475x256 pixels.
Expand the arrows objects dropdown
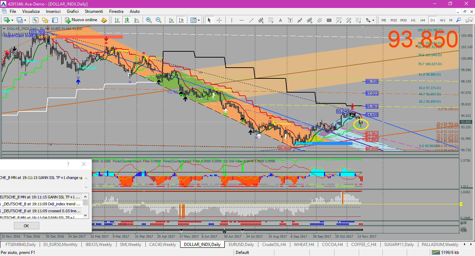(373, 20)
